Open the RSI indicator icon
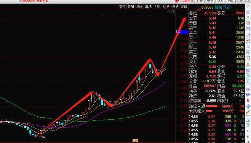Viewport: 251px width, 143px height. coord(248,94)
